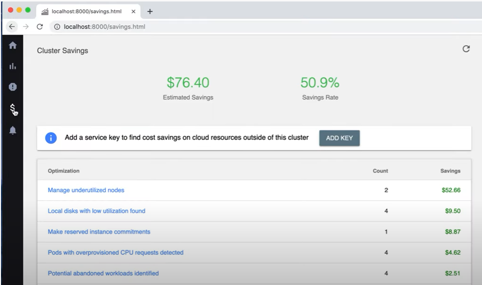482x285 pixels.
Task: Open Local disks with low utilization link
Action: pyautogui.click(x=96, y=211)
